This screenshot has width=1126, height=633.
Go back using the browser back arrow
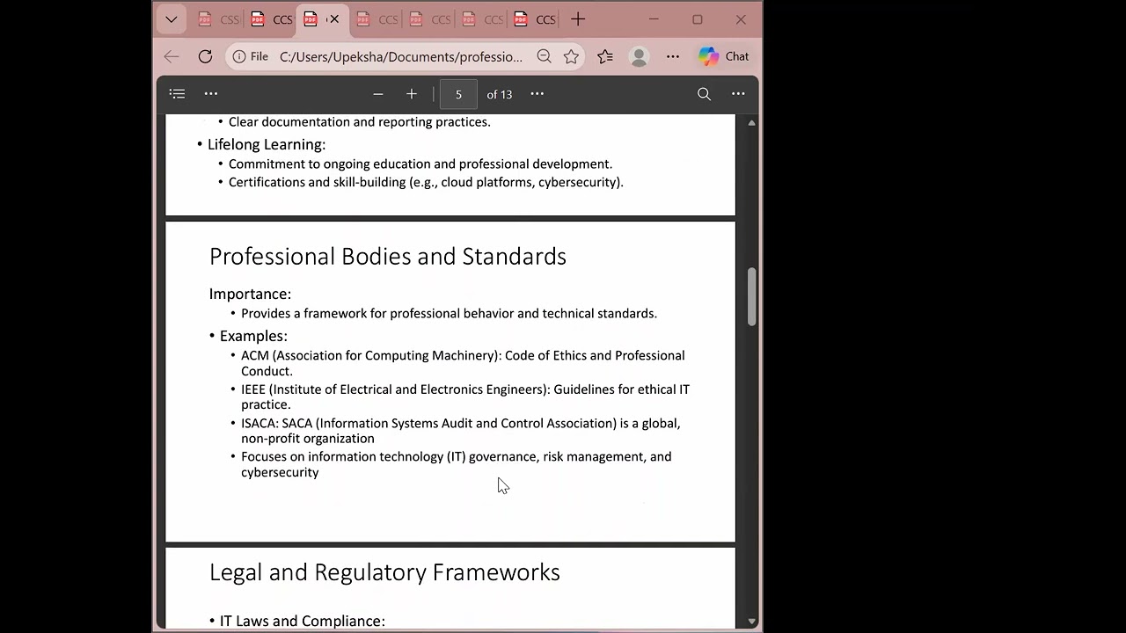pyautogui.click(x=172, y=56)
